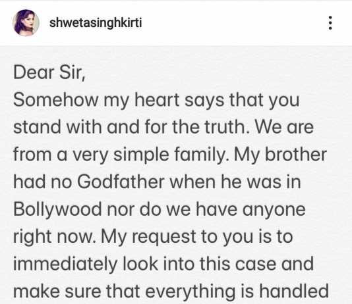The width and height of the screenshot is (352, 304).
Task: Visit the shwetasinghkirti username link
Action: [x=96, y=22]
